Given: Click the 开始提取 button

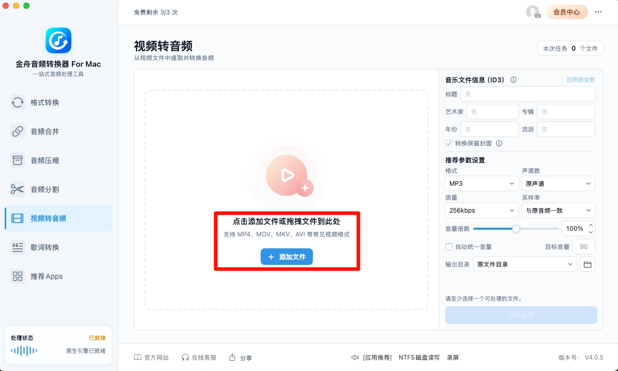Looking at the screenshot, I should [x=521, y=316].
